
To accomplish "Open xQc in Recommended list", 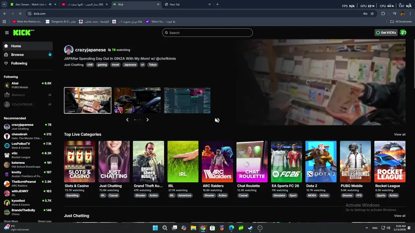I will pos(28,155).
